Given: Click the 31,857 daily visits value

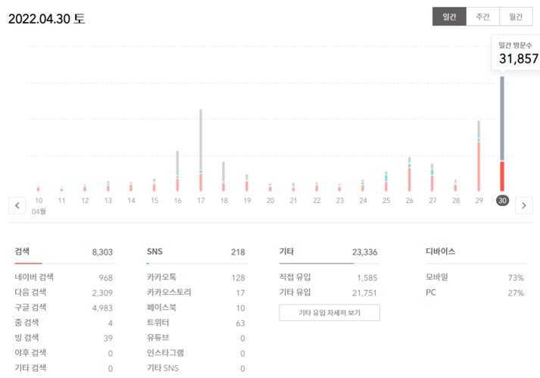Looking at the screenshot, I should tap(518, 59).
